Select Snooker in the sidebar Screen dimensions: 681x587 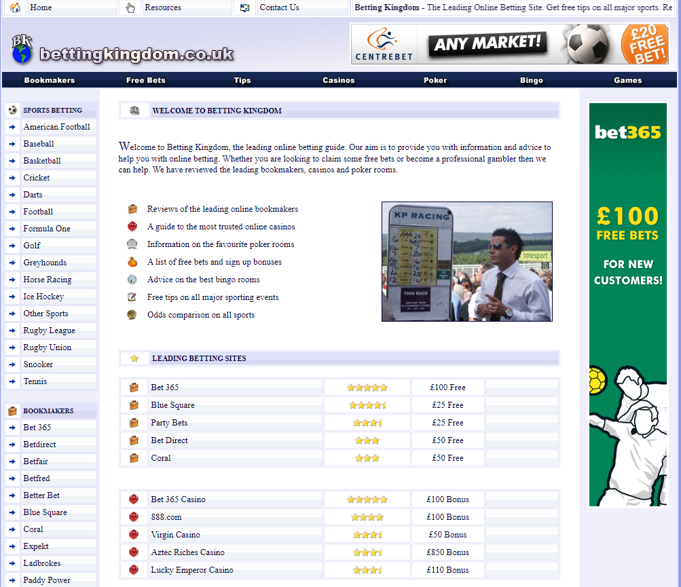pyautogui.click(x=38, y=364)
